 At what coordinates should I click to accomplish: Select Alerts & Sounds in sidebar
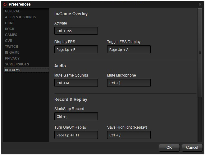pyautogui.click(x=20, y=17)
